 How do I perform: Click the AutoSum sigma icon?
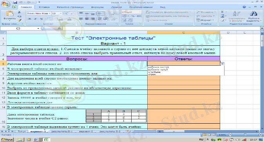pos(222,12)
